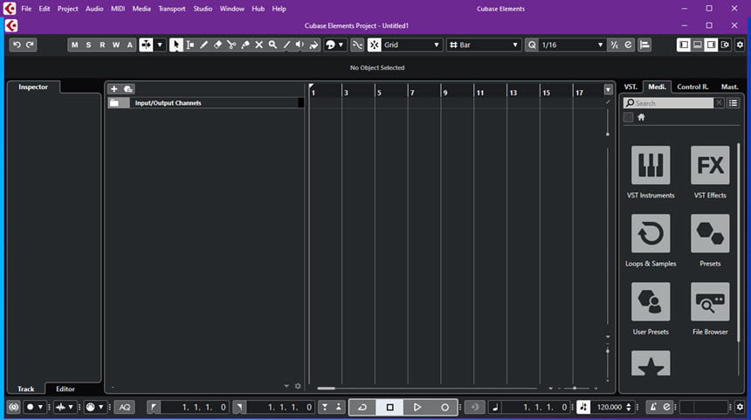Click the Media rack Search field
The width and height of the screenshot is (751, 420).
coord(668,103)
